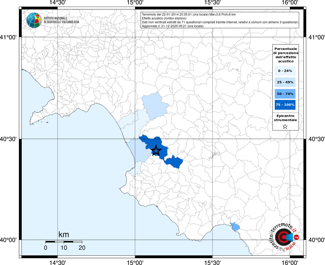Click the dark-blue municipality southeast of the star

pyautogui.click(x=174, y=162)
